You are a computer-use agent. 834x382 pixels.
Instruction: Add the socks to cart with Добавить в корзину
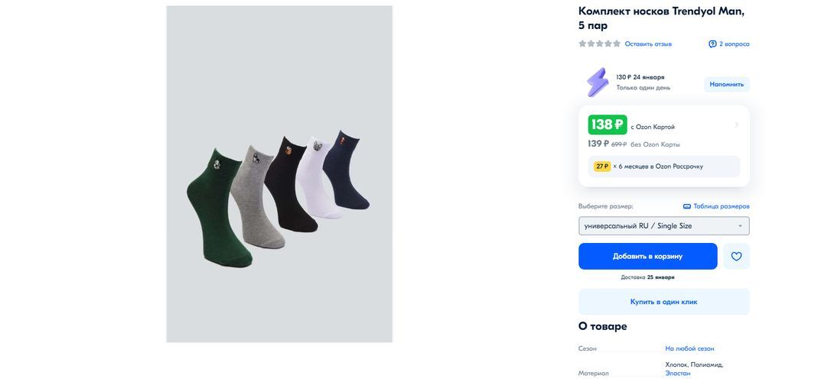pos(647,257)
